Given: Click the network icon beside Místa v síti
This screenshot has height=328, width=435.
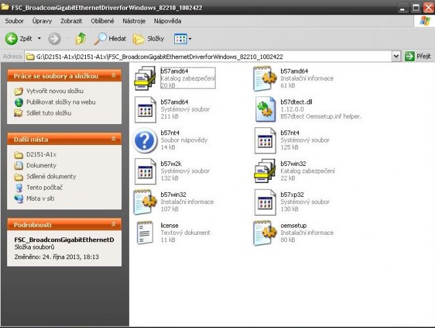Looking at the screenshot, I should [19, 199].
